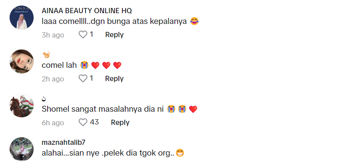338x162 pixels.
Task: Open the maznahtalib7 username link
Action: click(x=64, y=142)
